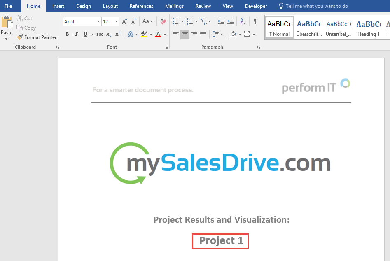The height and width of the screenshot is (261, 390).
Task: Open the font name dropdown
Action: [98, 22]
